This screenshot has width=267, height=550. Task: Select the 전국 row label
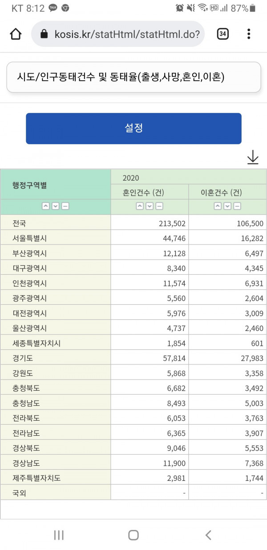pos(56,223)
